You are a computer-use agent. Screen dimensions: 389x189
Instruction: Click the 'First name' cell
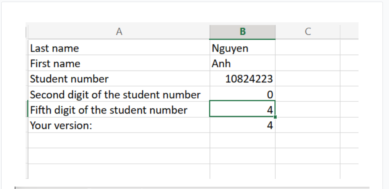[x=119, y=63]
